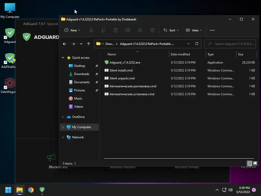Select Music in the navigation pane
261x196 pixels.
click(x=78, y=98)
